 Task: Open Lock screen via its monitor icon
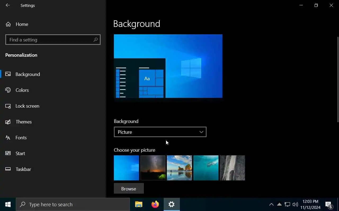(x=8, y=106)
